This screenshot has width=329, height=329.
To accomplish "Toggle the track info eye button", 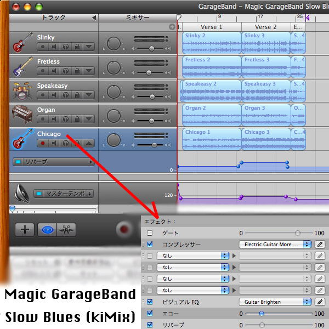I will 47,230.
